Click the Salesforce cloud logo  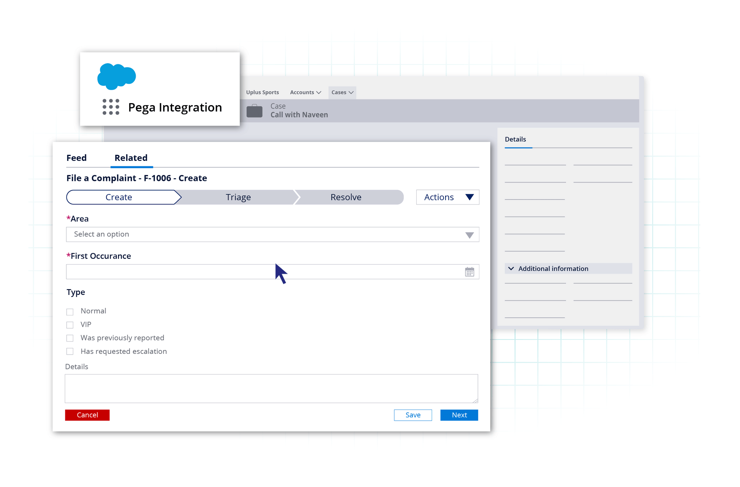pos(116,76)
